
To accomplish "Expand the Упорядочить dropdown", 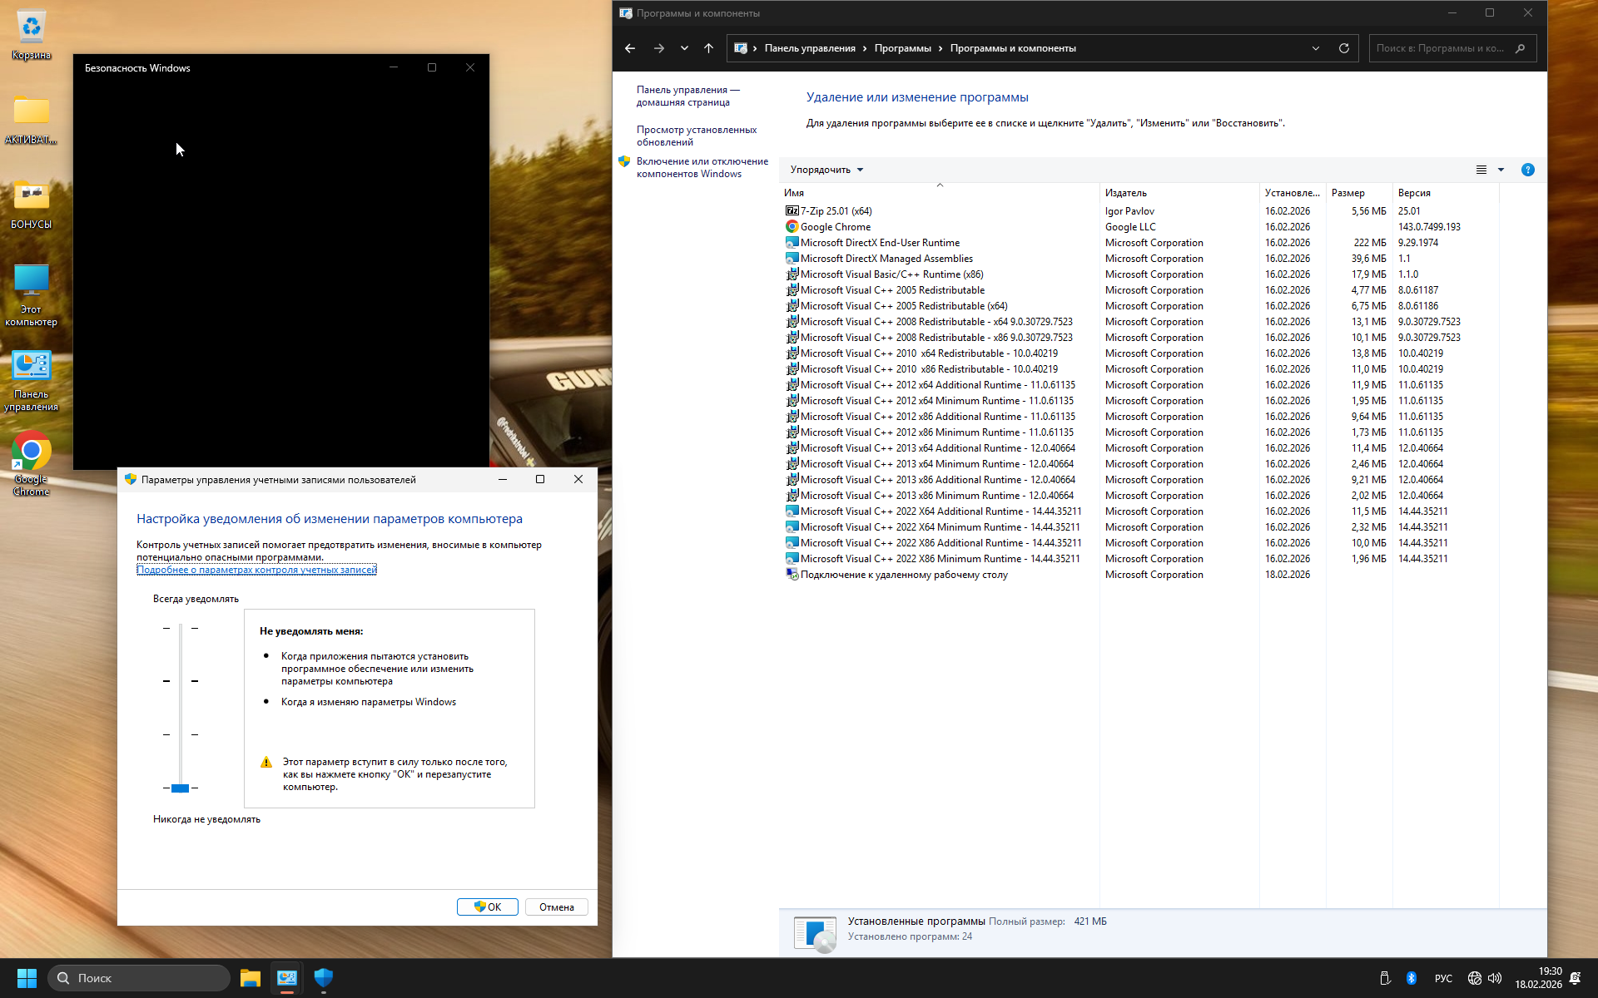I will (x=826, y=170).
